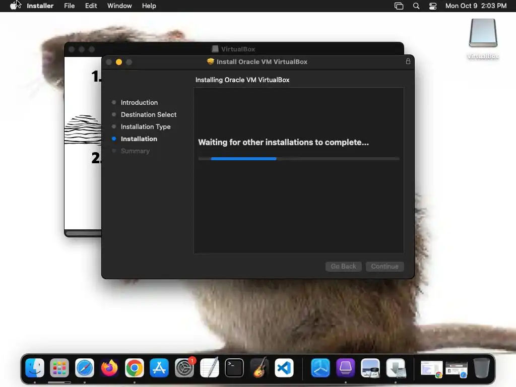Click the Continue button
Viewport: 516px width, 387px height.
pos(384,266)
